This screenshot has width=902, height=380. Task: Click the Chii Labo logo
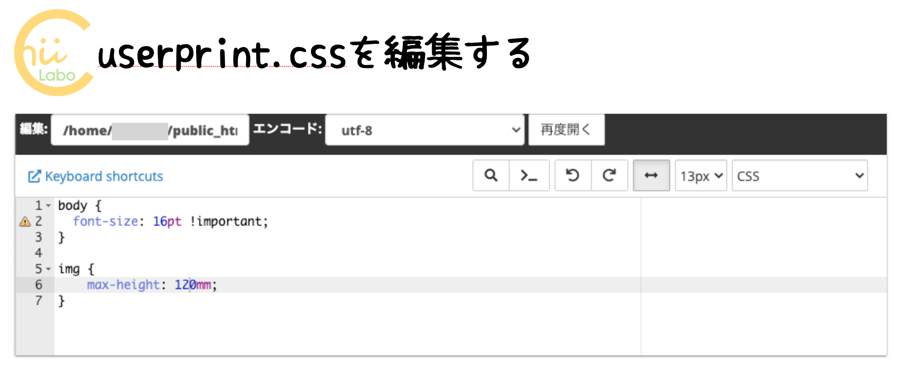click(x=54, y=52)
